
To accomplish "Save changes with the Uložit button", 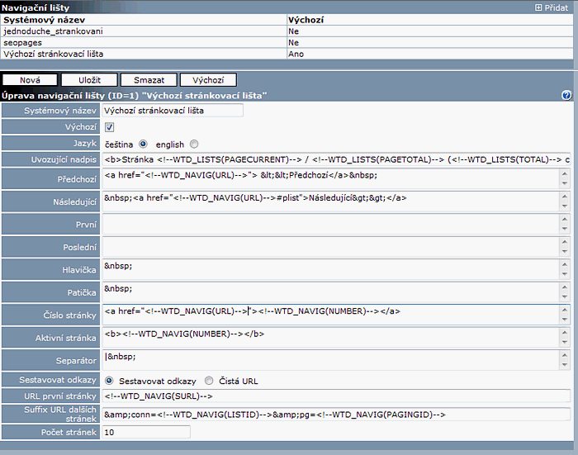I will tap(89, 80).
